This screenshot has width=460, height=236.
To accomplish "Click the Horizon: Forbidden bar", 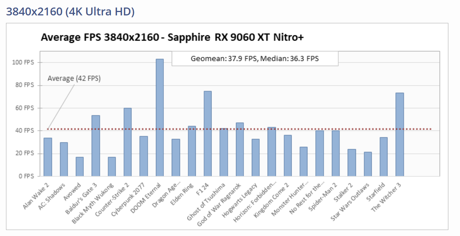I will coord(272,151).
